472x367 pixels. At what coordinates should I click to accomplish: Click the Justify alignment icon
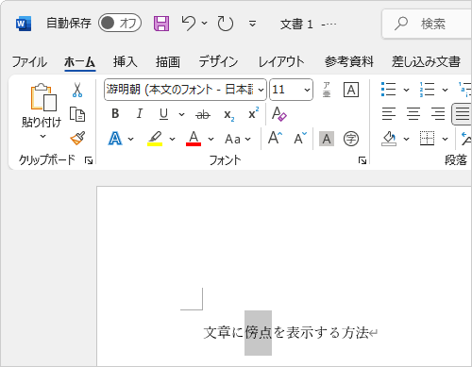tap(462, 114)
